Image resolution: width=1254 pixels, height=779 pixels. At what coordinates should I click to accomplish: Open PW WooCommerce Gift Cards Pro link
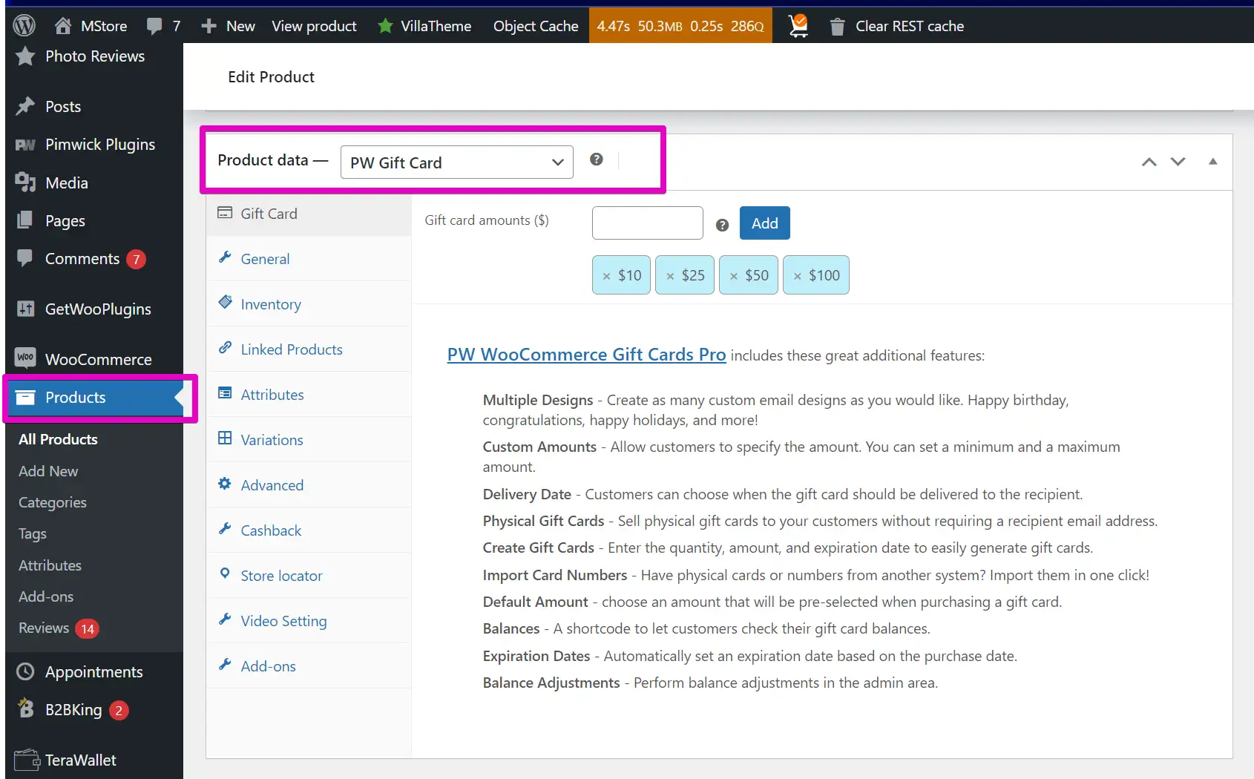[586, 355]
